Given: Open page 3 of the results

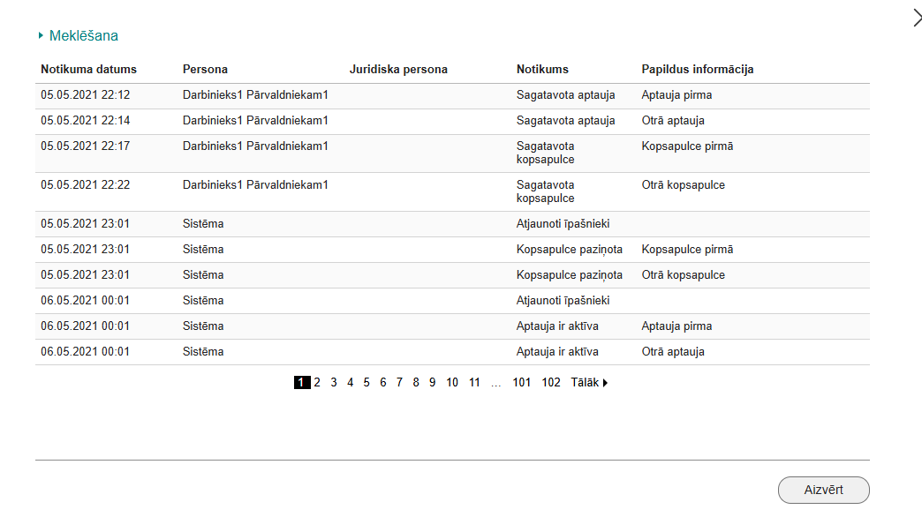Looking at the screenshot, I should point(334,383).
